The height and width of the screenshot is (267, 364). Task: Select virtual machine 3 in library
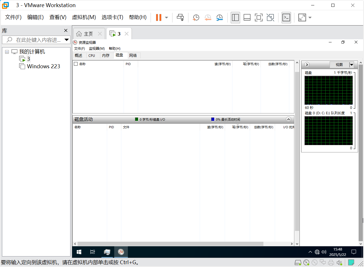28,59
